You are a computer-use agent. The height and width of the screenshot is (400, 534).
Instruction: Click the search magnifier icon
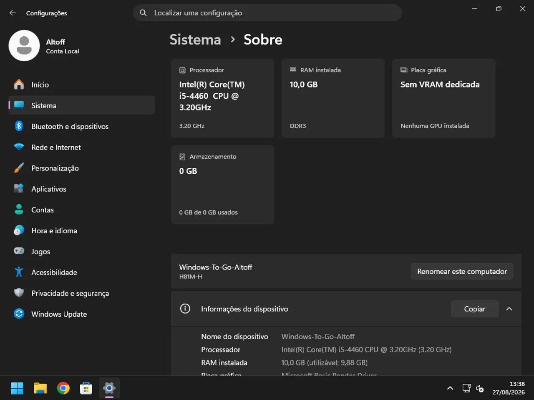(x=143, y=13)
